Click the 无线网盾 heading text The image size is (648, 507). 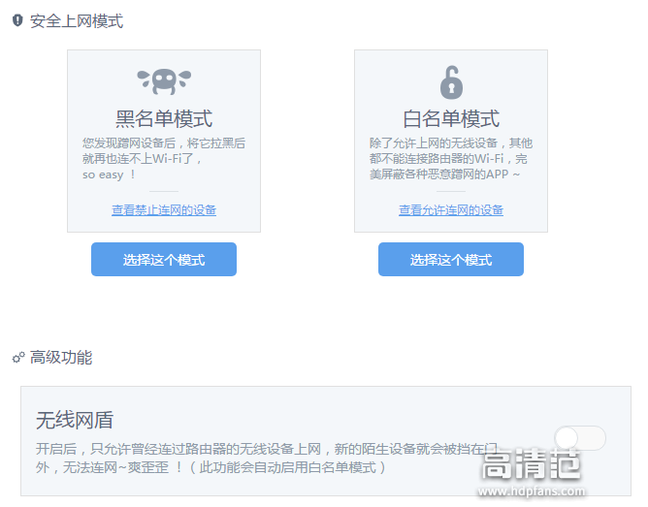tap(75, 421)
